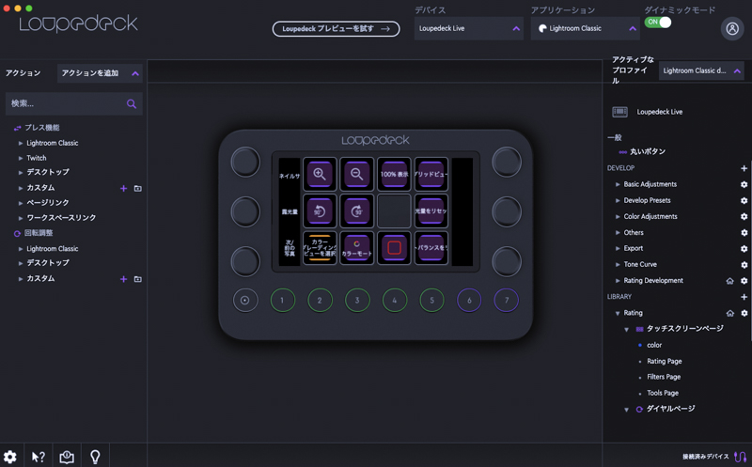Select the Rating Page item
This screenshot has width=752, height=467.
(665, 361)
